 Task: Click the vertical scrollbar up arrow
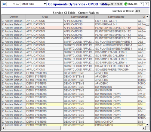pos(147,16)
